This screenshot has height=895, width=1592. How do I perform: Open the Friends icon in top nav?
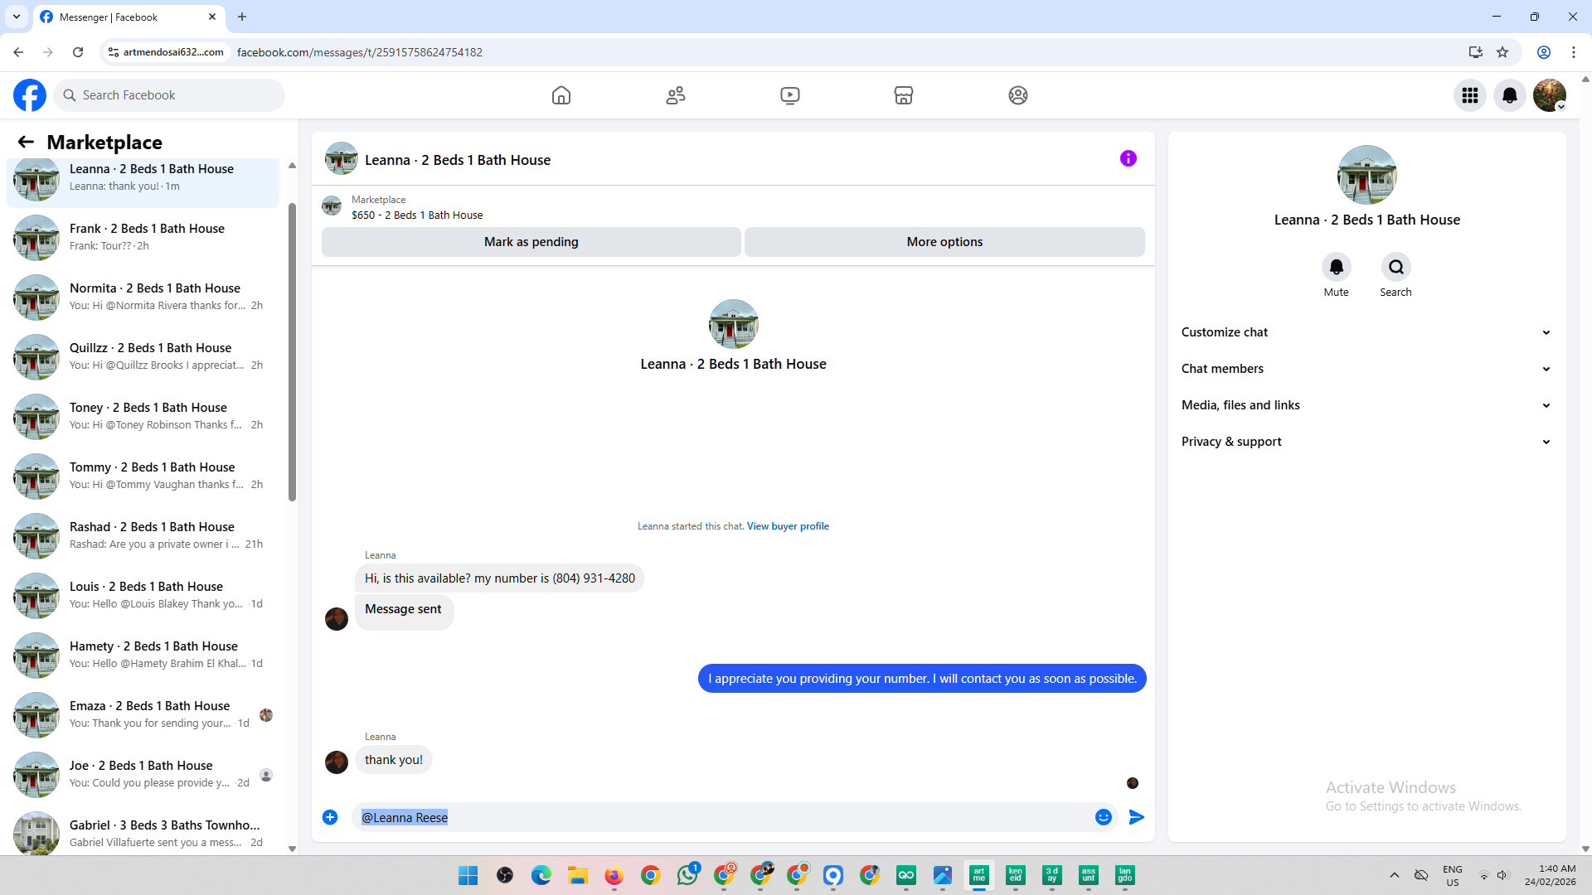pyautogui.click(x=676, y=95)
